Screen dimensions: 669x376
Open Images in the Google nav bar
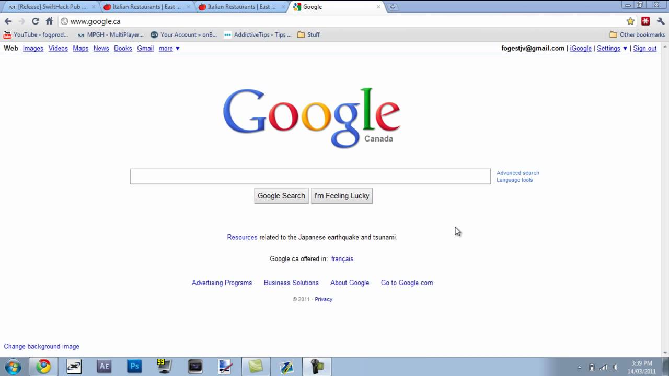click(33, 48)
